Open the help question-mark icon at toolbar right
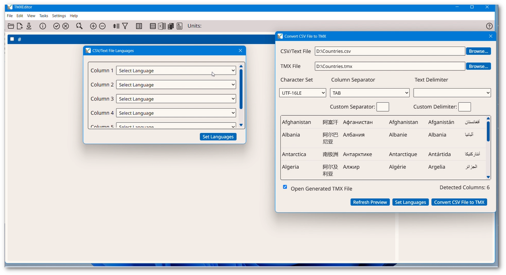 (489, 26)
